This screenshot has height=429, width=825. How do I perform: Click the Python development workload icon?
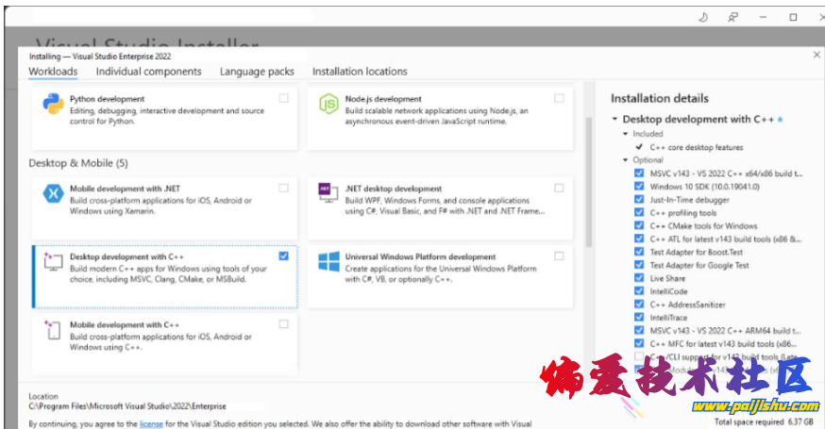pos(53,105)
